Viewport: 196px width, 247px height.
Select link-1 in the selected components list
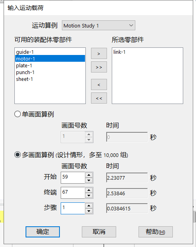click(x=119, y=52)
